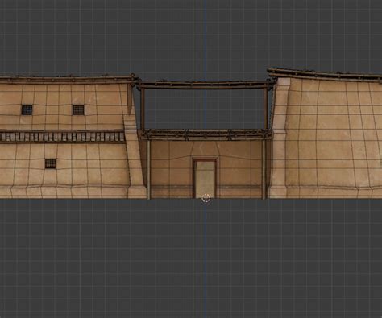Screen dimensions: 382x318
Task: Click the round beam end on left roof corner
Action: [132, 76]
